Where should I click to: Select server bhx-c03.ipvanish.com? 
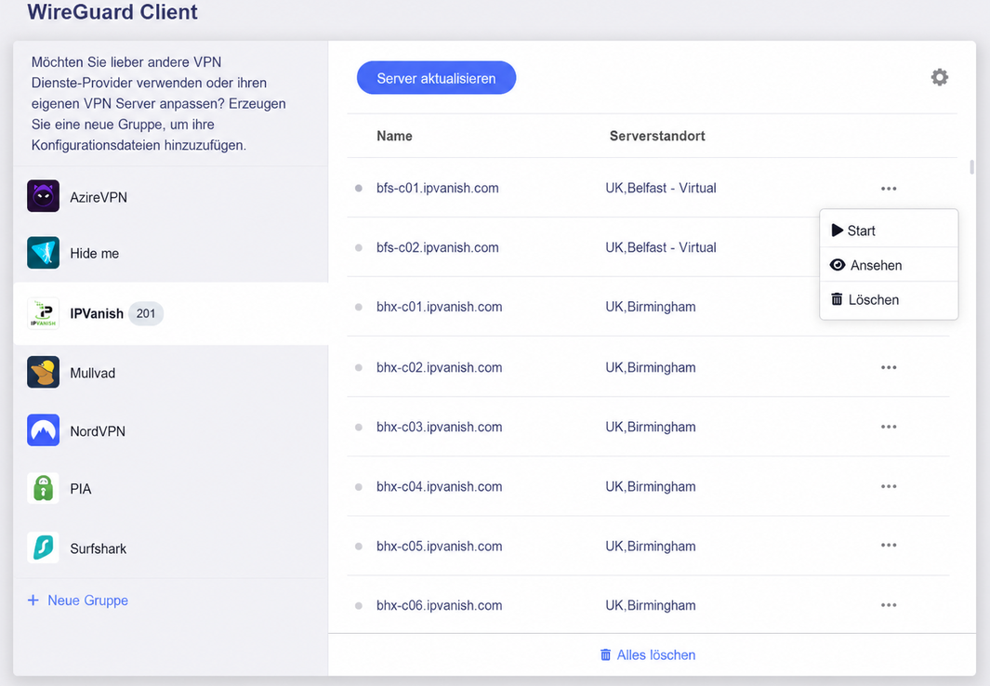pos(440,427)
